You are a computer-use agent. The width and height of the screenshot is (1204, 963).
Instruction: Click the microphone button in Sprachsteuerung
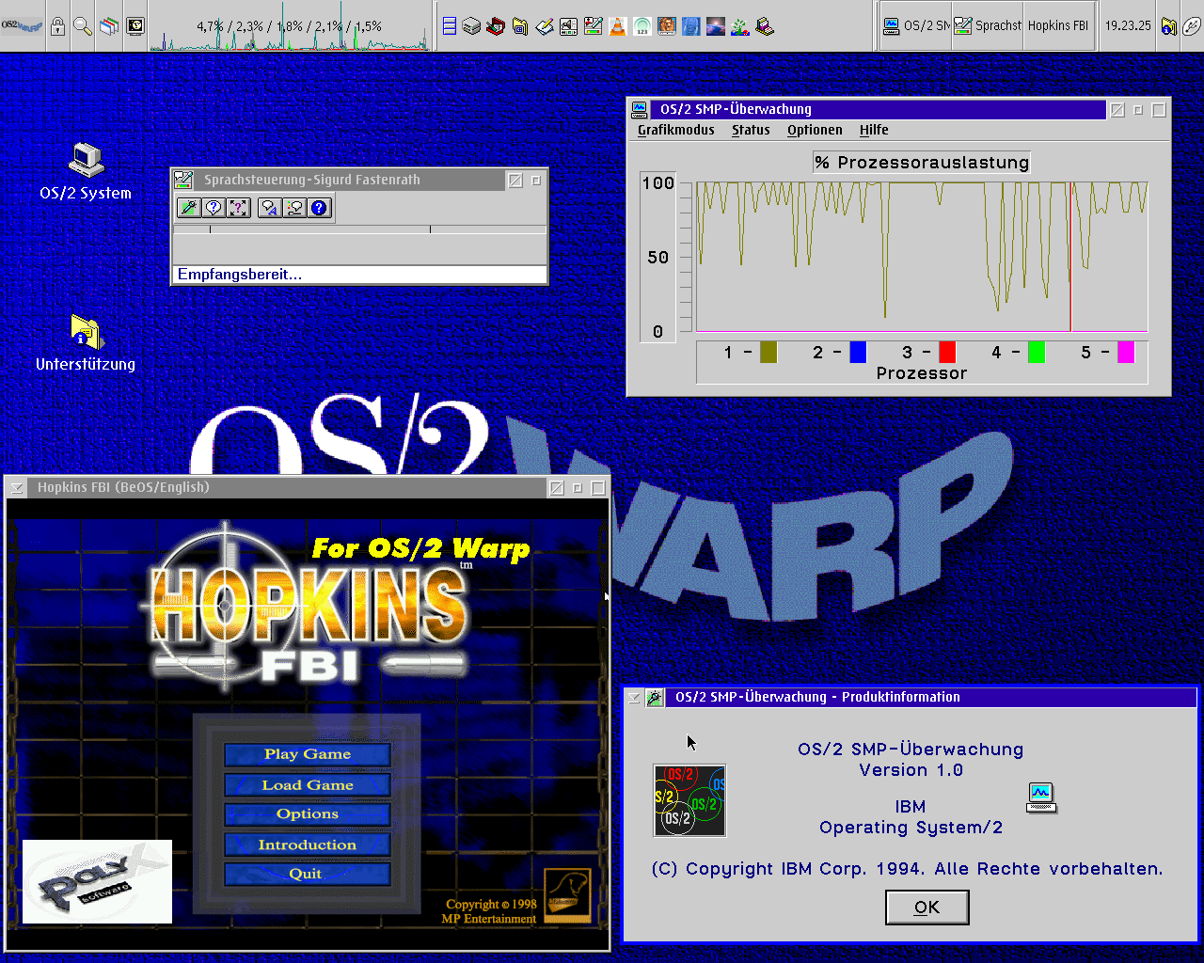(188, 208)
